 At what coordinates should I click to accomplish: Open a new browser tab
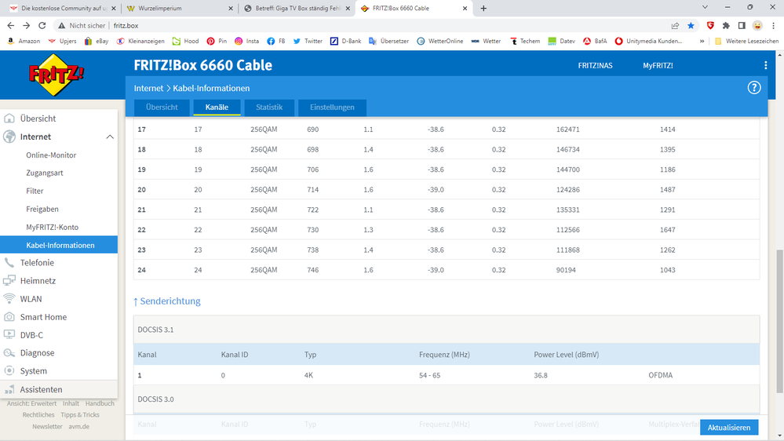tap(483, 9)
